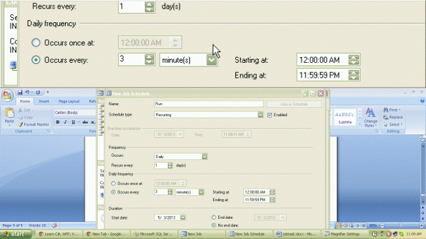Click proofing errors icon in Word status bar
This screenshot has width=426, height=239.
click(x=54, y=225)
